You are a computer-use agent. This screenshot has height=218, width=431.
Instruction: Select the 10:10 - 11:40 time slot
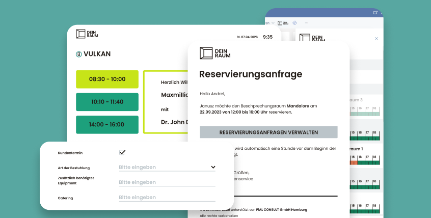coord(107,102)
